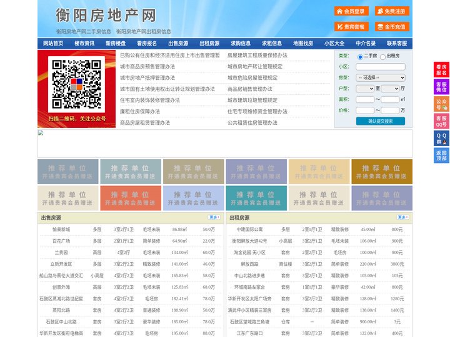
Task: Open 看房报名 navigation item
Action: coord(147,44)
